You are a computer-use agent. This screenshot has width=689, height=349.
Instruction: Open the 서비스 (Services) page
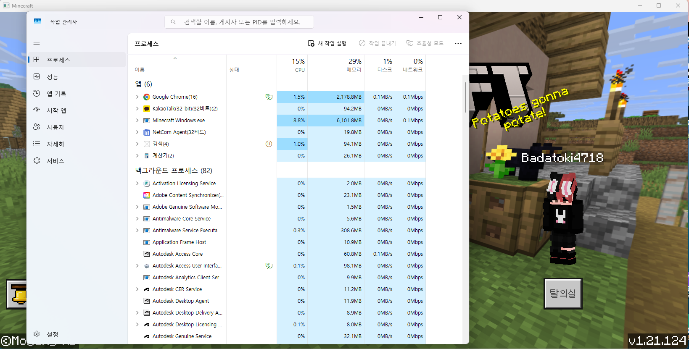coord(55,161)
